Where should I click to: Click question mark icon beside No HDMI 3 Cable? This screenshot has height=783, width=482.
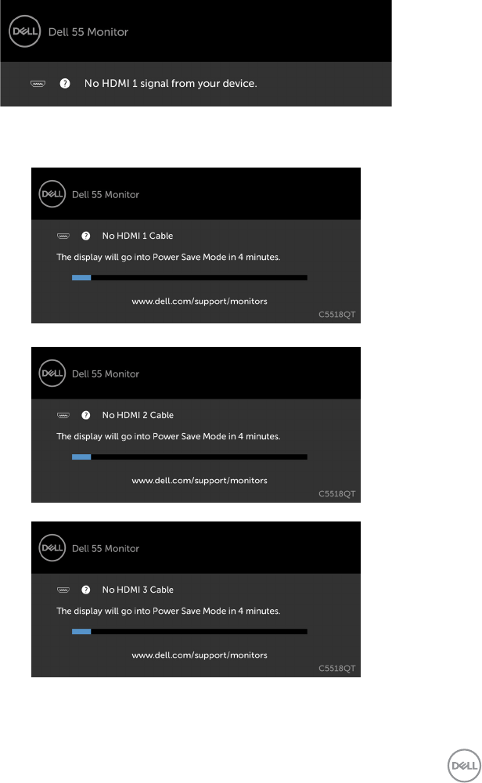(86, 590)
